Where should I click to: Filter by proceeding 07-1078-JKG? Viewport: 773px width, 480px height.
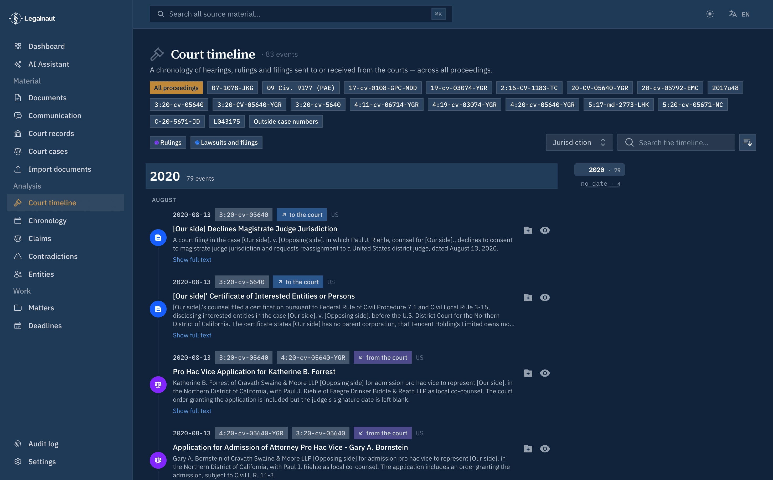point(232,88)
